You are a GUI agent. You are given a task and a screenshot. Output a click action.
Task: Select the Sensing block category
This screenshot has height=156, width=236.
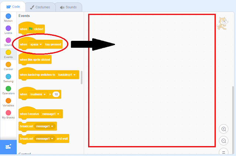[x=8, y=78]
